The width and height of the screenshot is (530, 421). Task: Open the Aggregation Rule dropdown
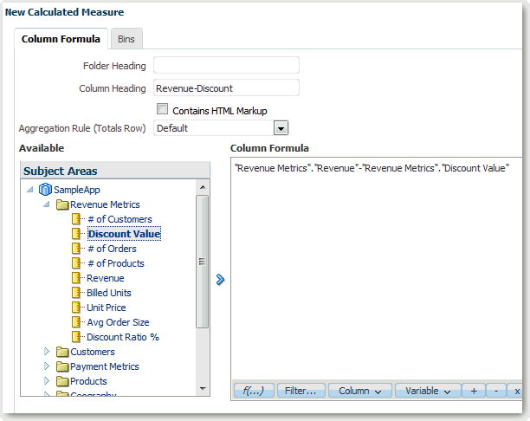point(280,128)
